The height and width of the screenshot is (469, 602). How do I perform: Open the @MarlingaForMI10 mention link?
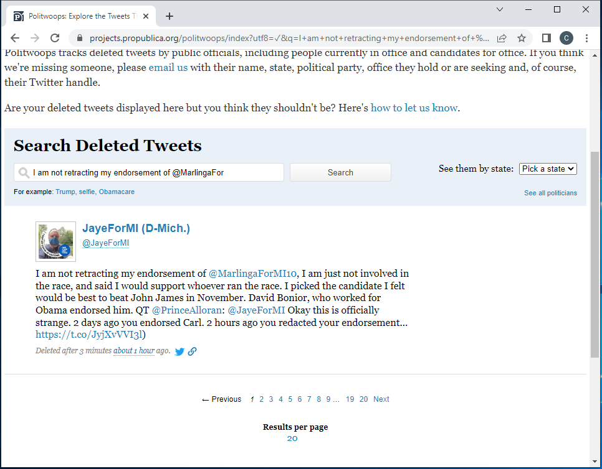(x=252, y=274)
